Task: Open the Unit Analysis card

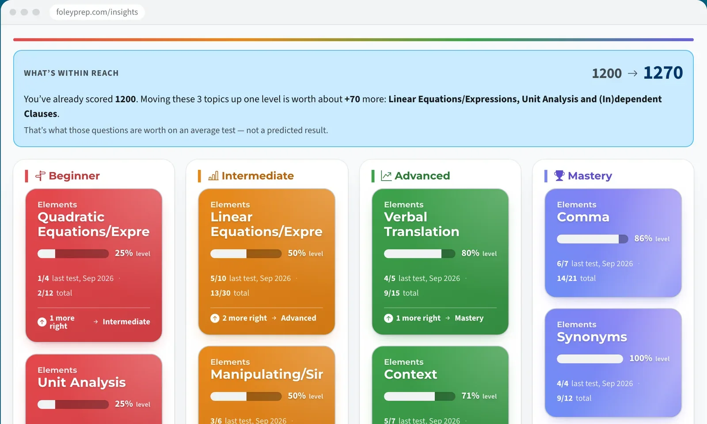Action: point(94,389)
